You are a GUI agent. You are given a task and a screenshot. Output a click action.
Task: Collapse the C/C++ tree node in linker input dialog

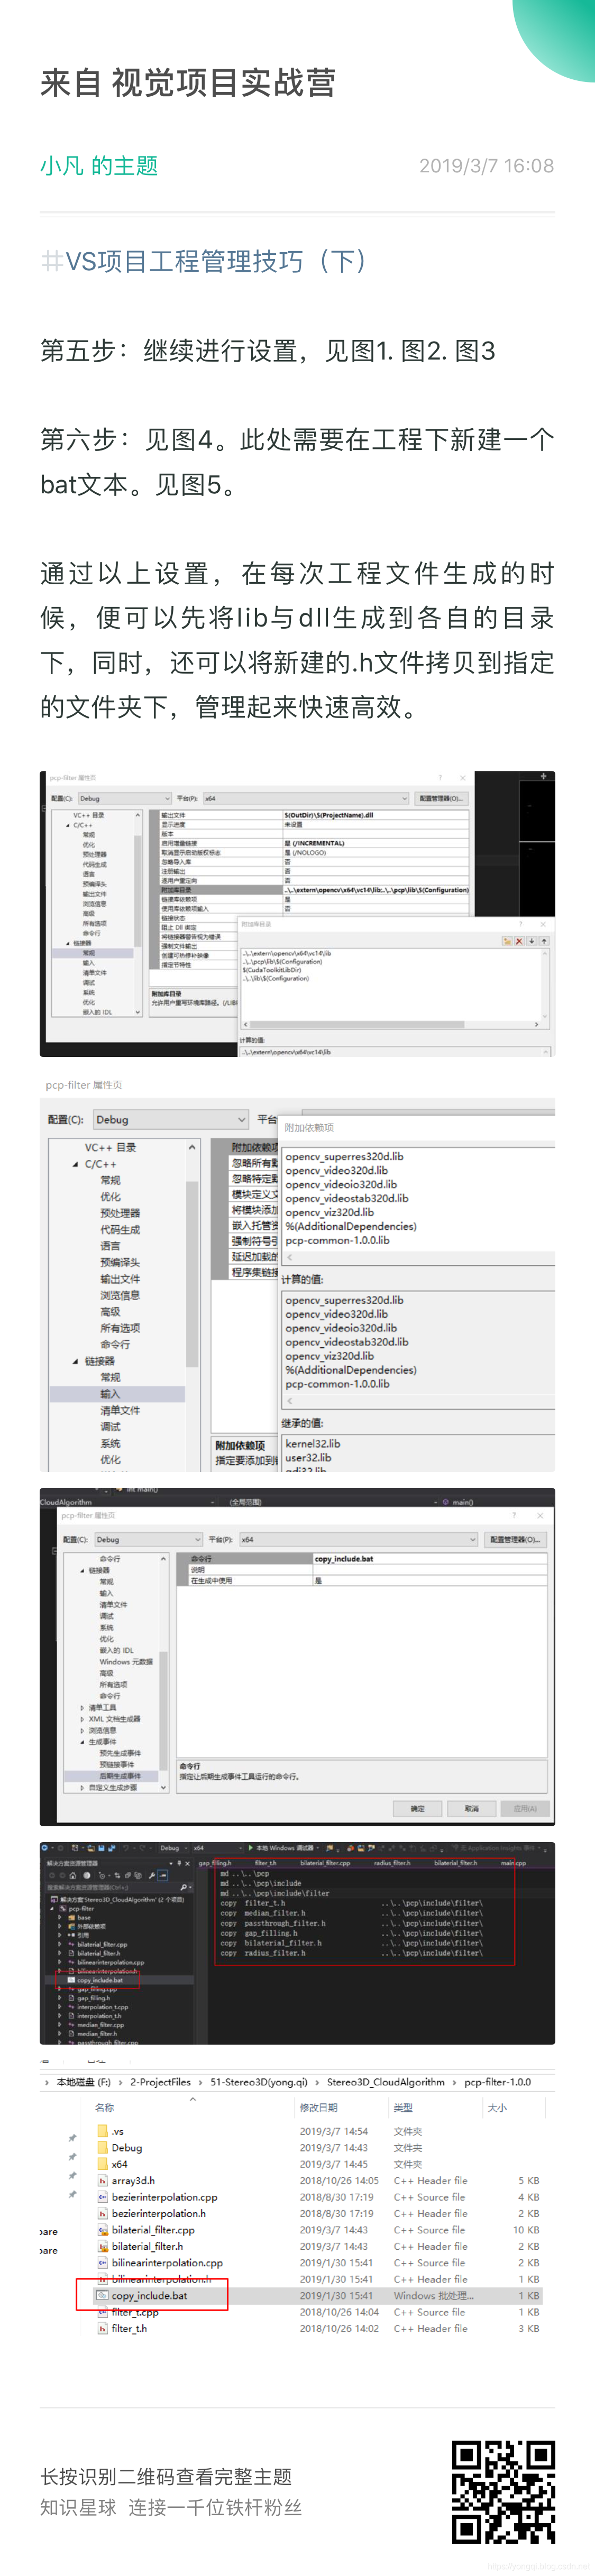(x=75, y=1164)
